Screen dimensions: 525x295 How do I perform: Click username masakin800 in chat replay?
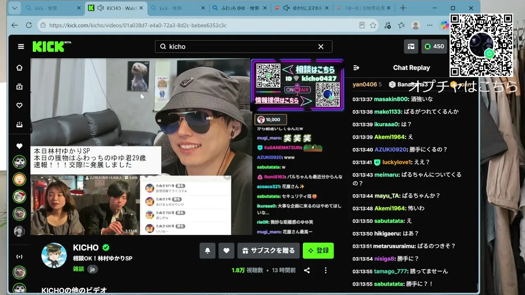391,99
